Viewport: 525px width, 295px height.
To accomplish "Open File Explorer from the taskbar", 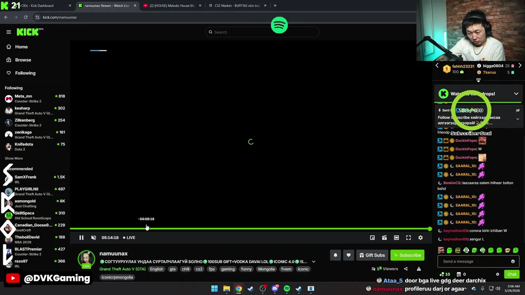I will (226, 289).
